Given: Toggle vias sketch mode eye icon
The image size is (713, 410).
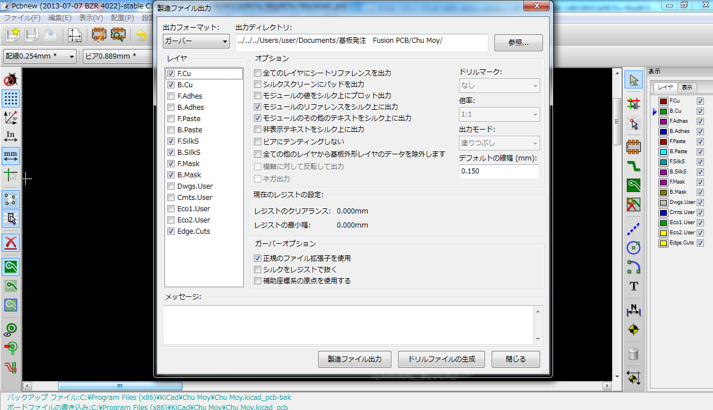Looking at the screenshot, I should pyautogui.click(x=11, y=329).
